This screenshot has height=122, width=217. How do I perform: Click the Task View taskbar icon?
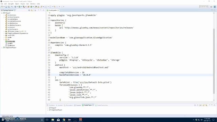point(47,120)
